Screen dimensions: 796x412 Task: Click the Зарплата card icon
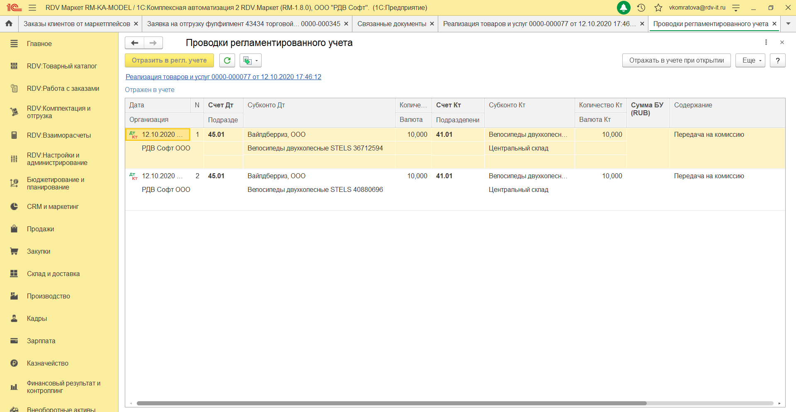(x=14, y=341)
